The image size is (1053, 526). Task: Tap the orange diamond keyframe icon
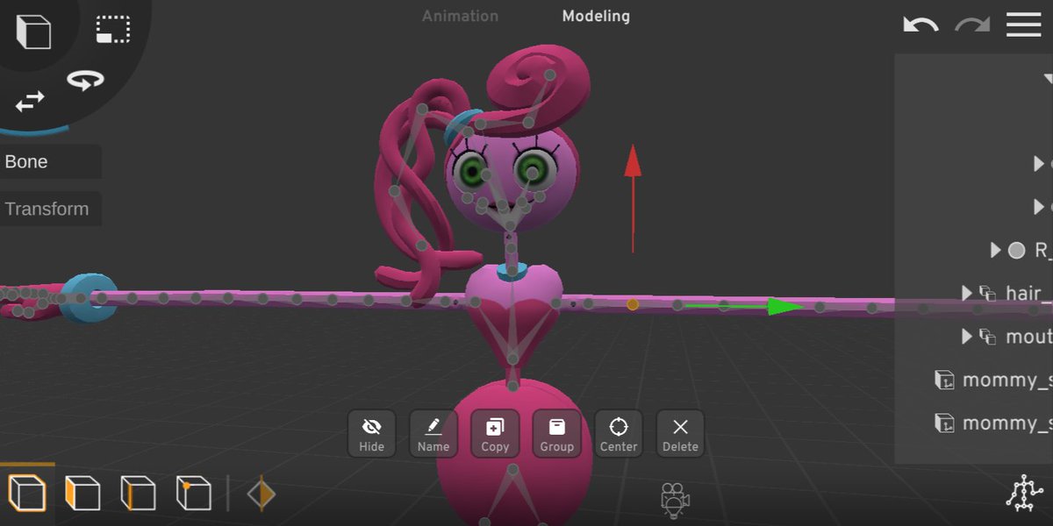tap(261, 494)
